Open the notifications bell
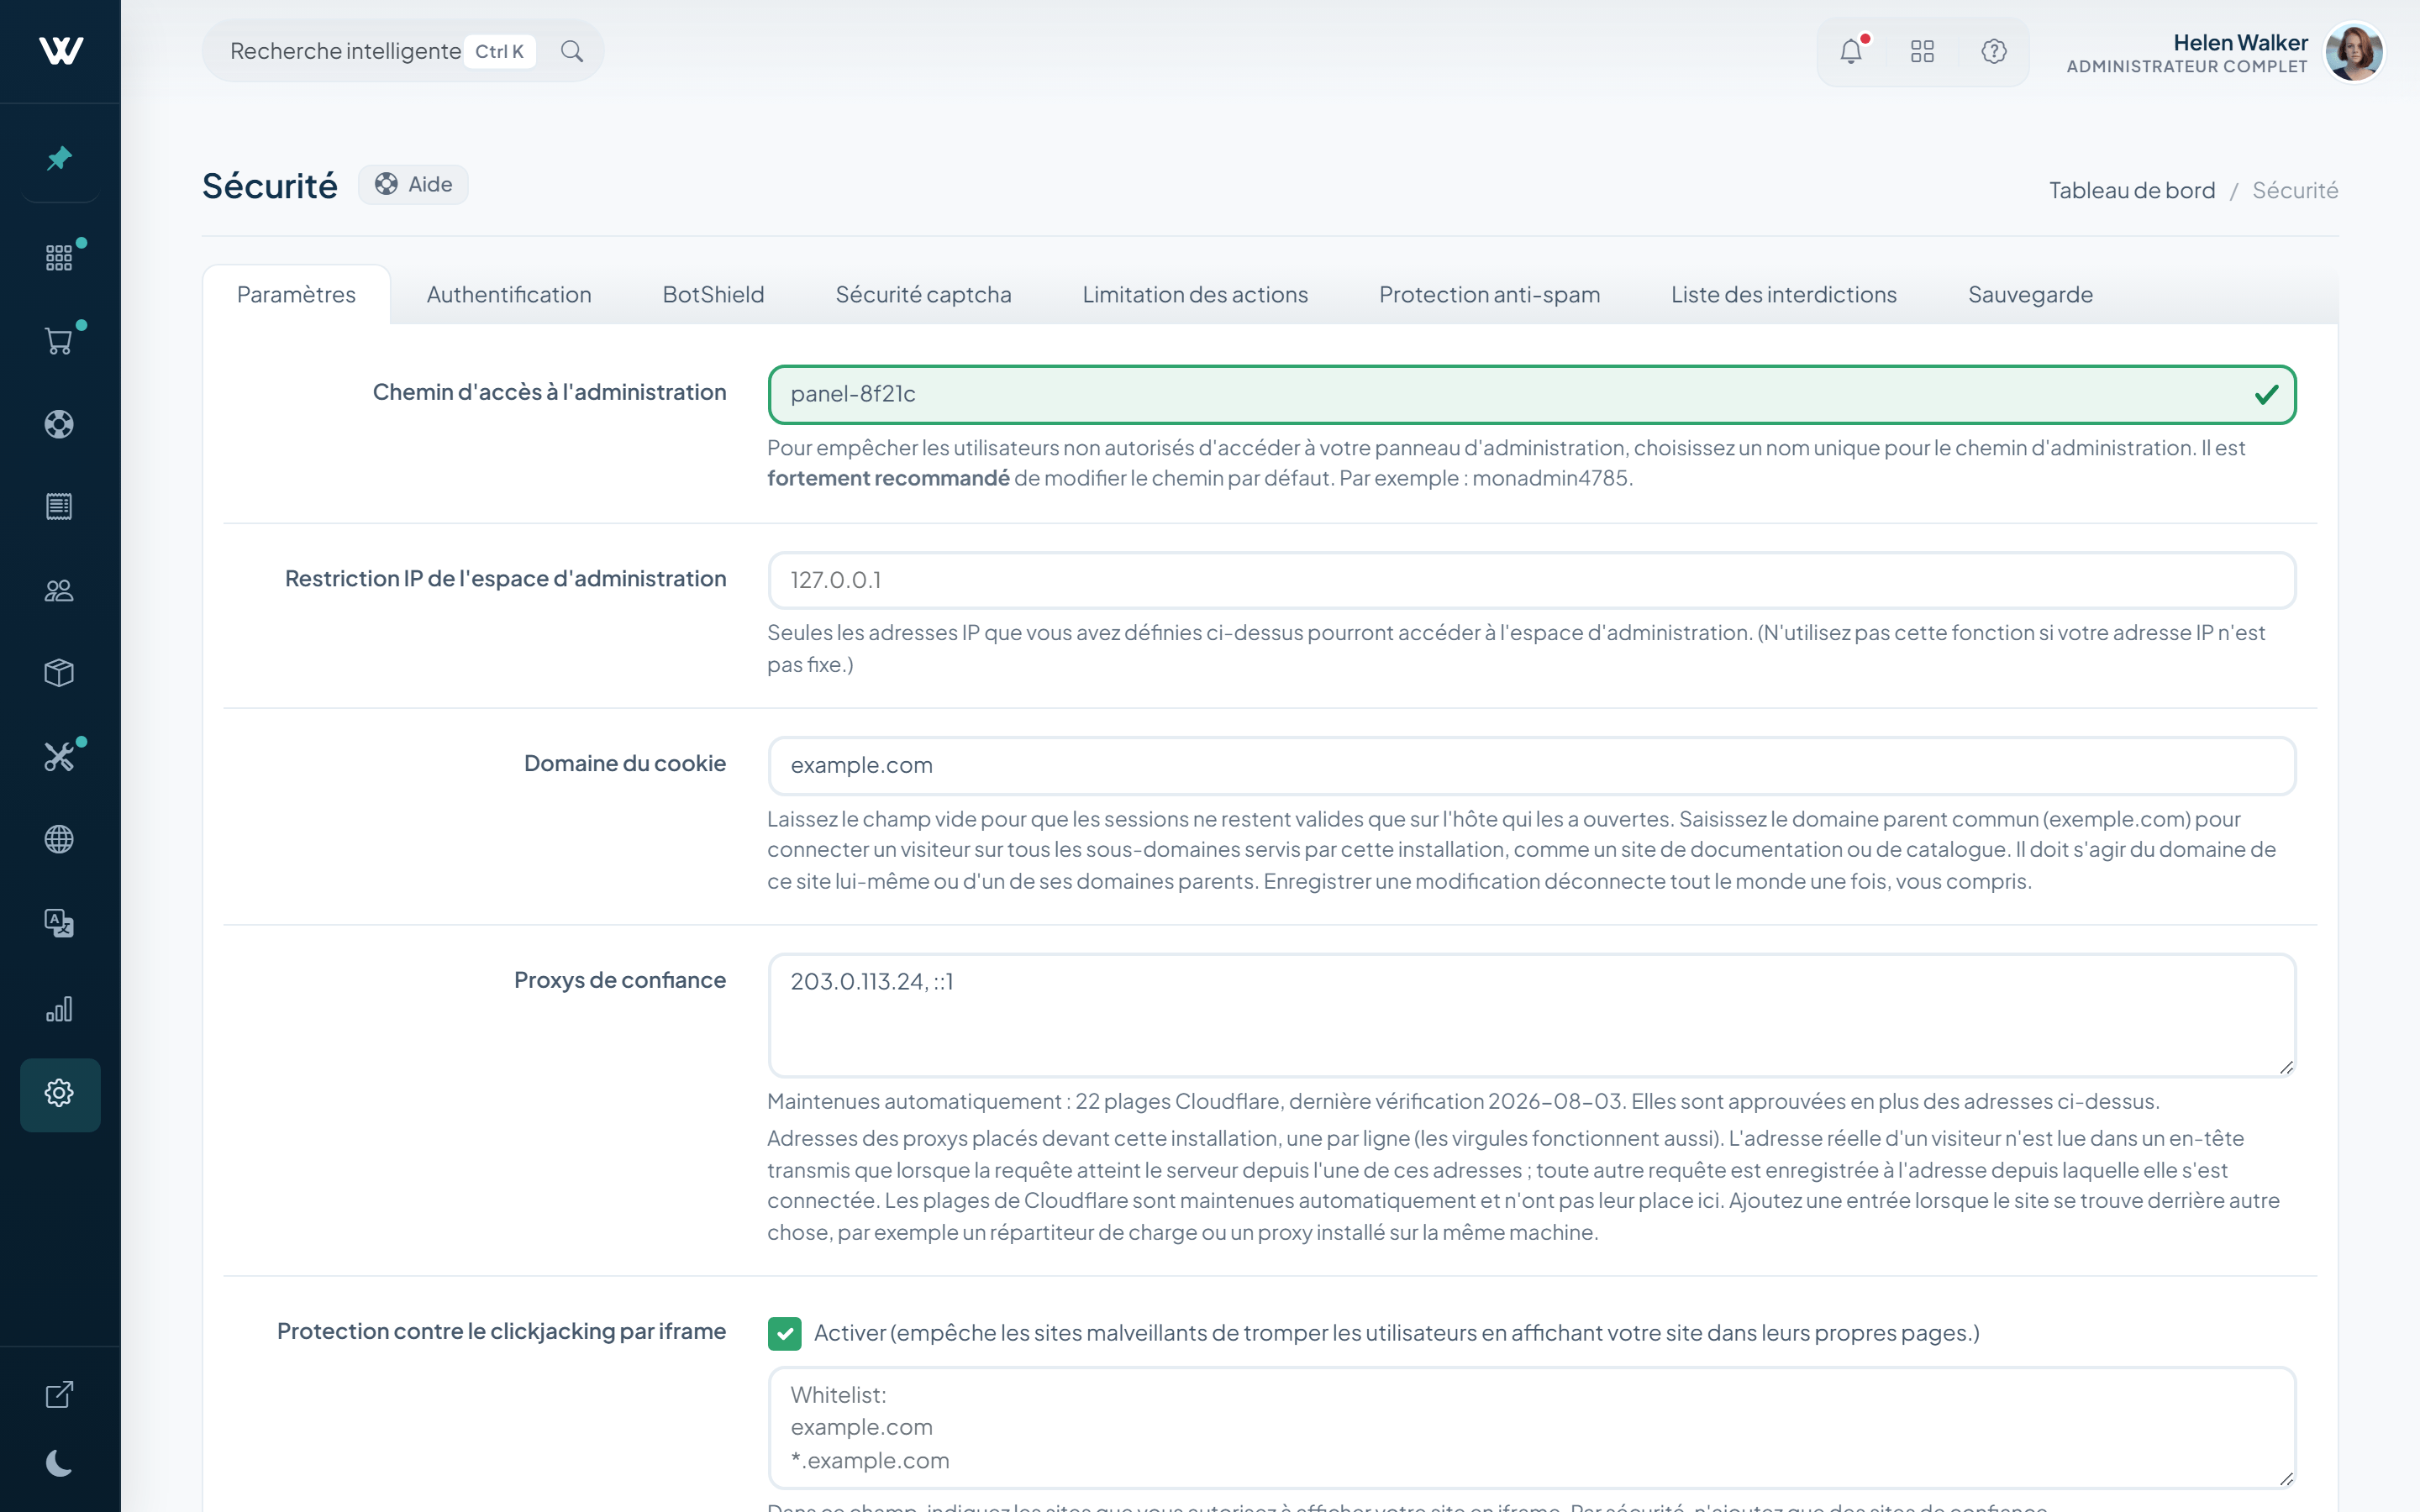 (x=1851, y=51)
